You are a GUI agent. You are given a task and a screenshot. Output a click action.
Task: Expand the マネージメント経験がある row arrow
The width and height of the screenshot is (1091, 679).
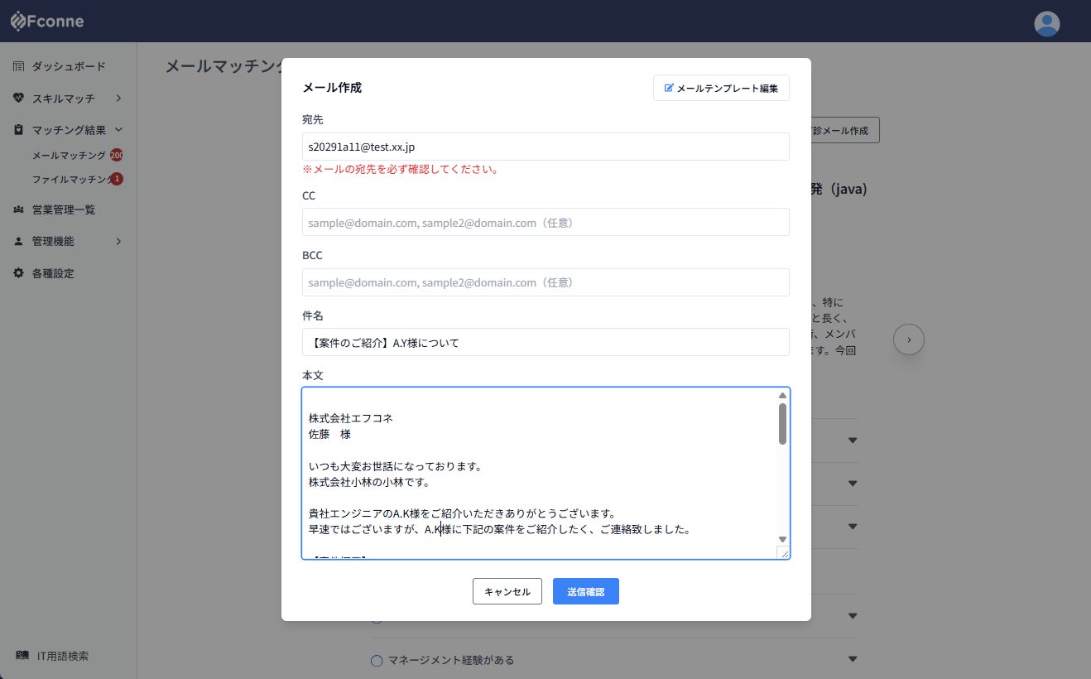(x=853, y=660)
